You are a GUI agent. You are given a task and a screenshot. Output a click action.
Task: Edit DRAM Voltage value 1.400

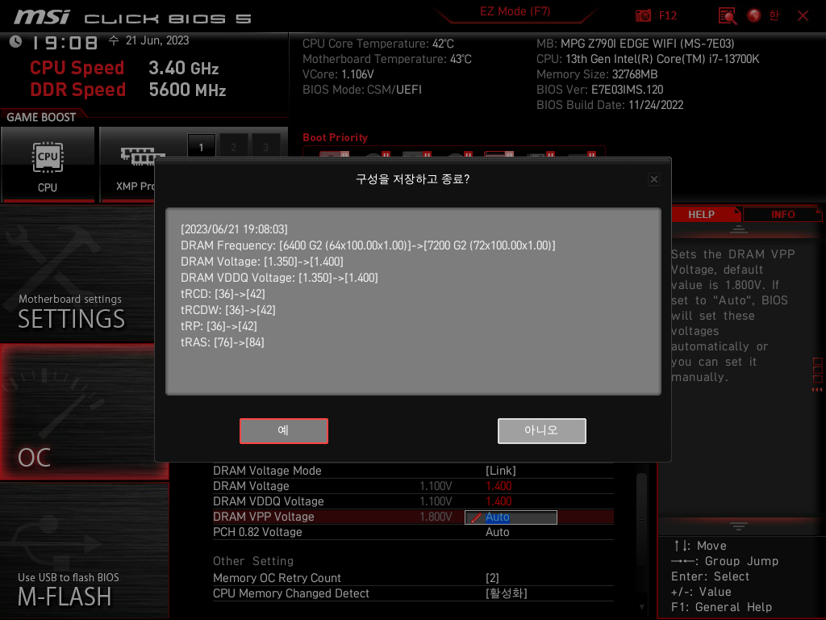[499, 486]
